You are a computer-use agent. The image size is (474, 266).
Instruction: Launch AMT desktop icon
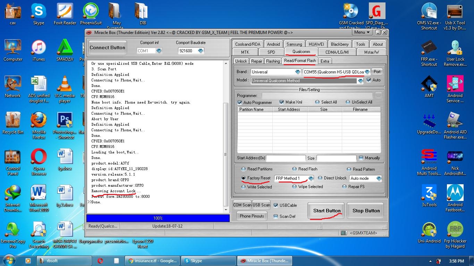[x=429, y=87]
